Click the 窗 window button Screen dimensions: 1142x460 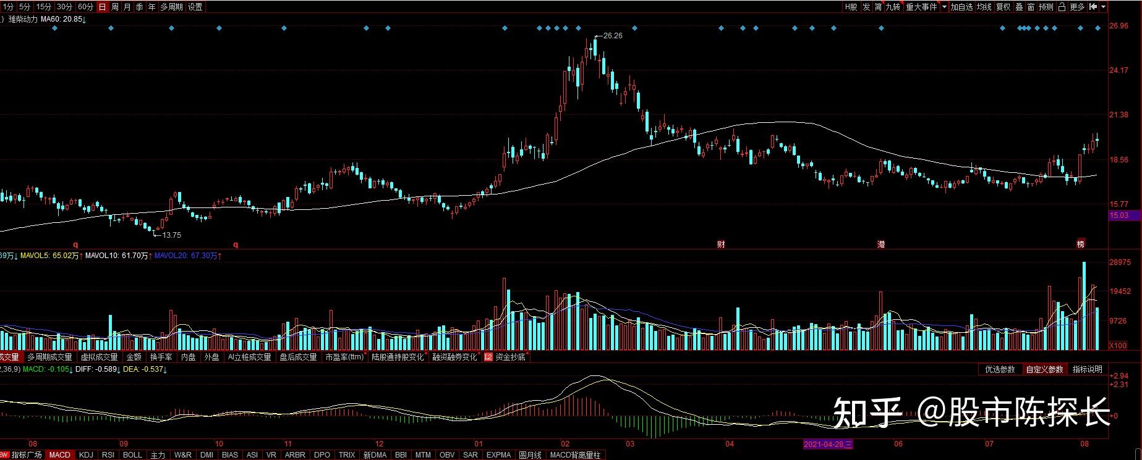tap(1031, 7)
